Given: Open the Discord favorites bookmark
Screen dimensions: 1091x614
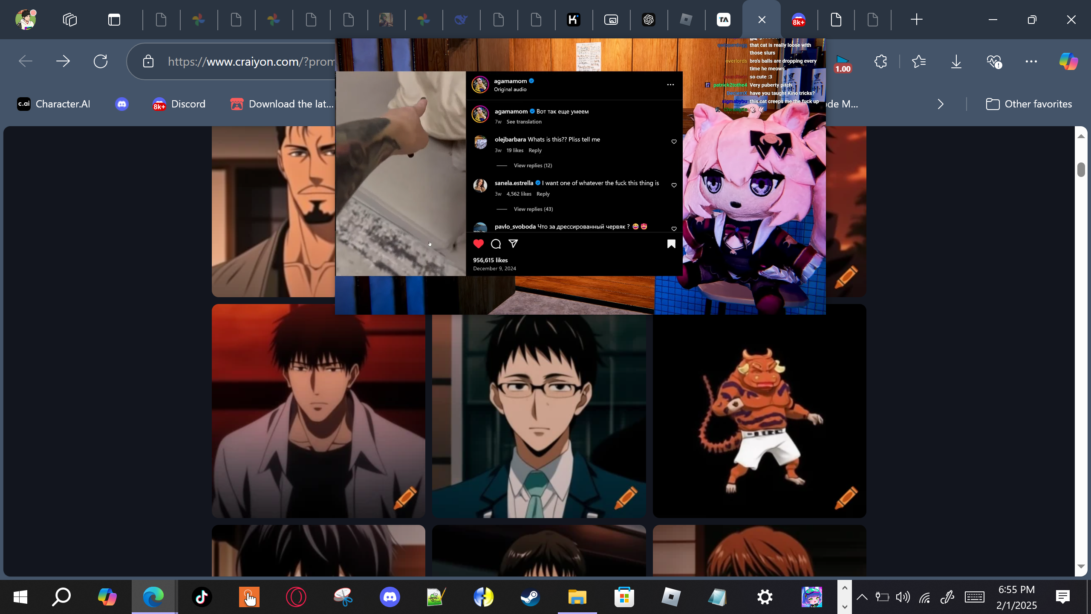Looking at the screenshot, I should tap(179, 104).
